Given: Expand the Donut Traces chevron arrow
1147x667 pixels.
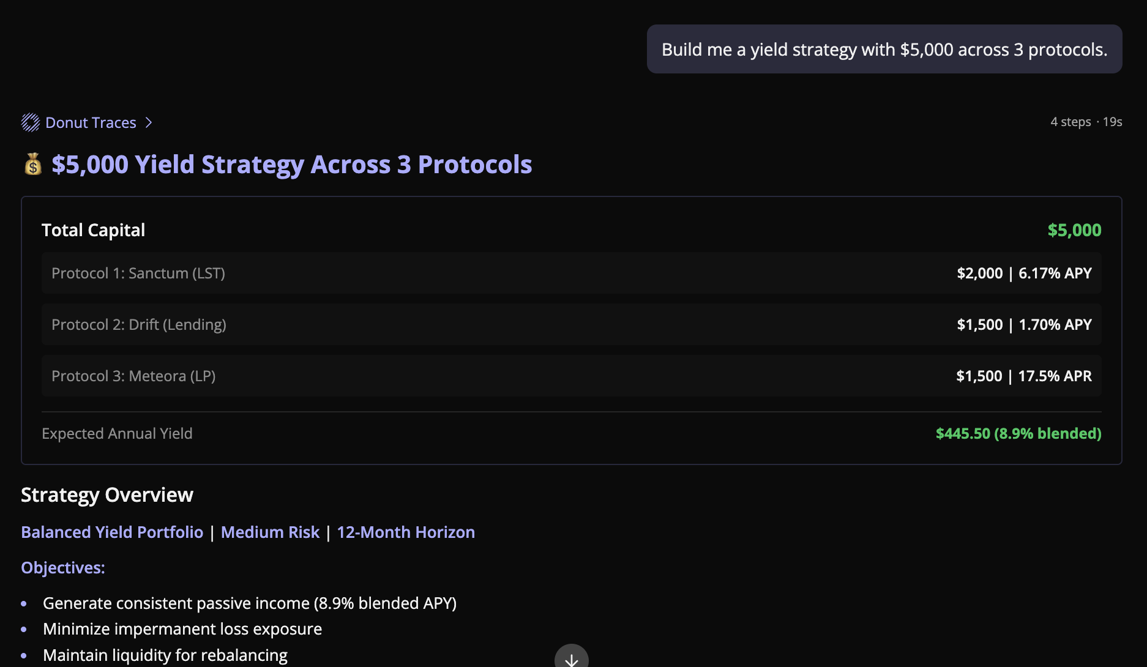Looking at the screenshot, I should [x=149, y=122].
